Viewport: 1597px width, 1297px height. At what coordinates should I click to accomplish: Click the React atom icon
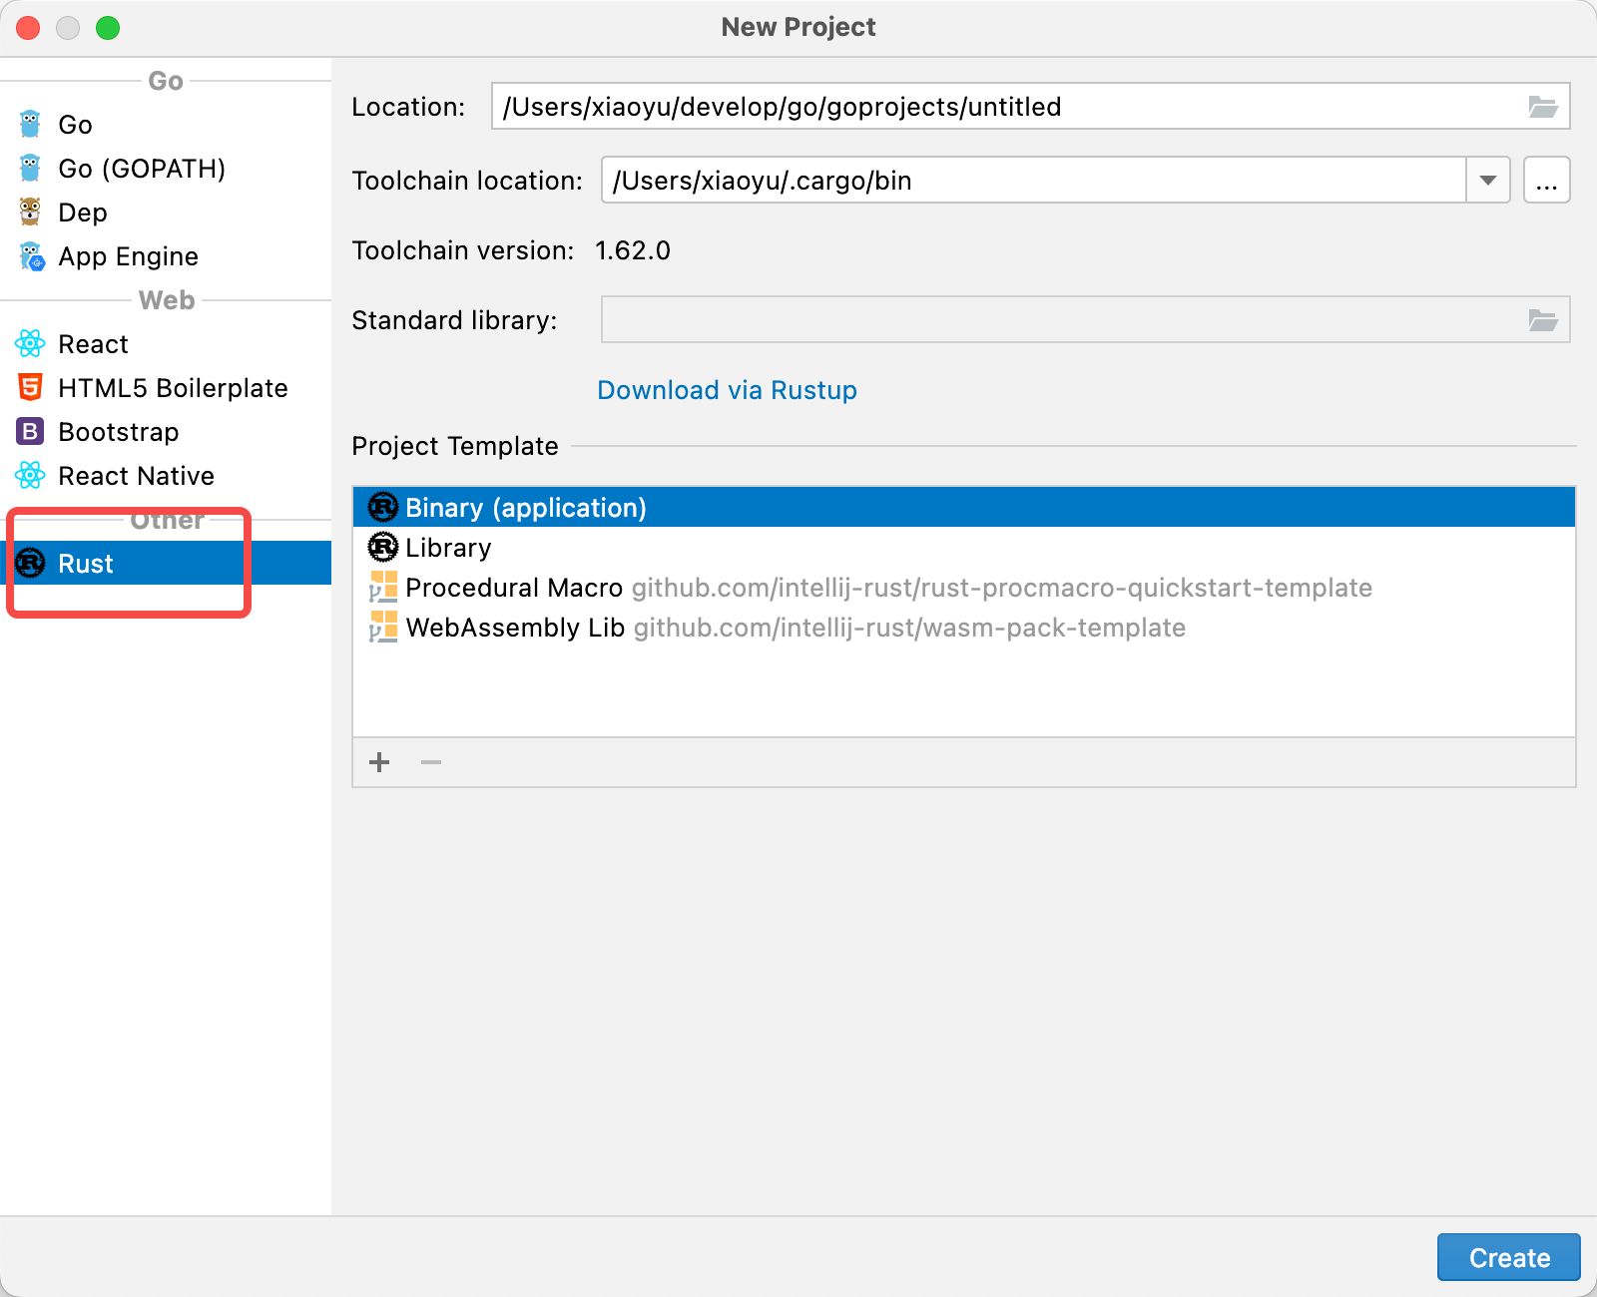coord(30,343)
